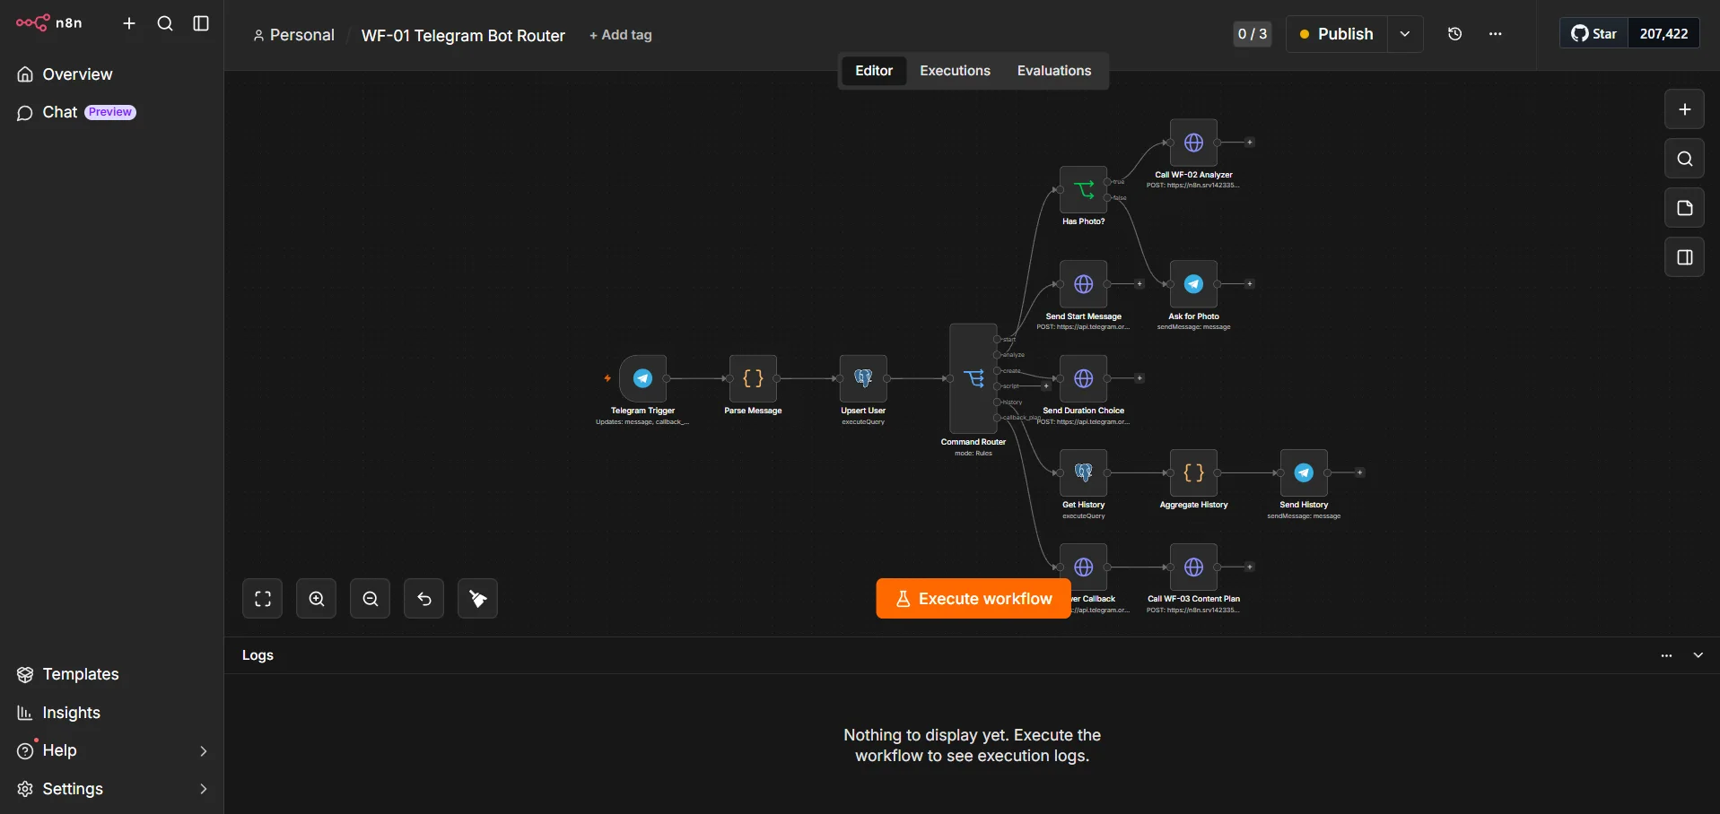This screenshot has width=1720, height=814.
Task: Expand the Settings menu
Action: 112,789
